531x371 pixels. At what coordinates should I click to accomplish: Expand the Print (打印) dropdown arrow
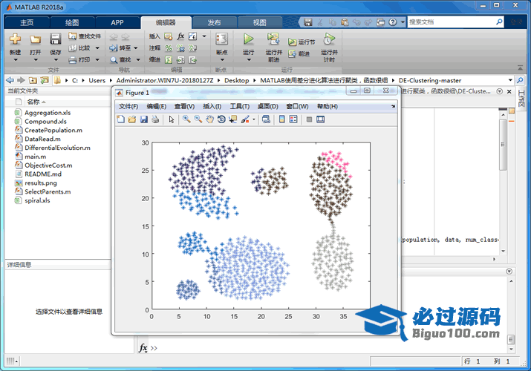[x=97, y=59]
